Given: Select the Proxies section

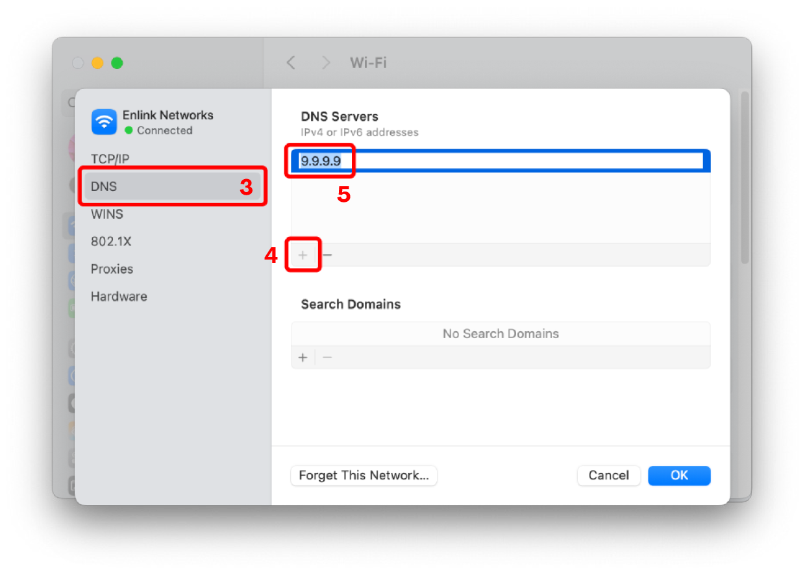Looking at the screenshot, I should 112,269.
